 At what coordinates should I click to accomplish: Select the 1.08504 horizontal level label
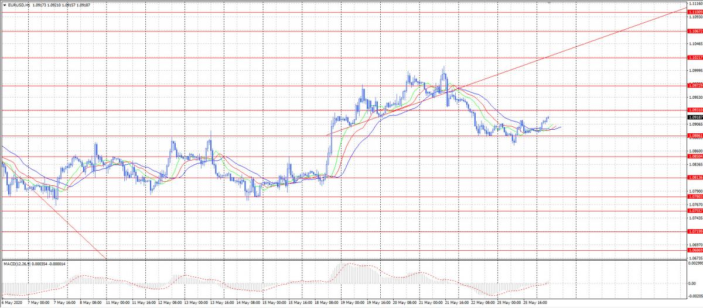coord(695,157)
